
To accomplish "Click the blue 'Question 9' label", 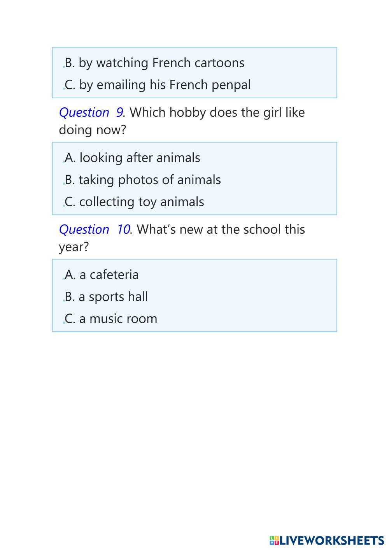I will click(x=91, y=112).
